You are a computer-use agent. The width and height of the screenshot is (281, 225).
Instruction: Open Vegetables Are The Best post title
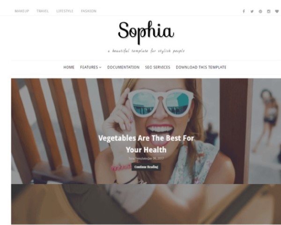pos(146,144)
